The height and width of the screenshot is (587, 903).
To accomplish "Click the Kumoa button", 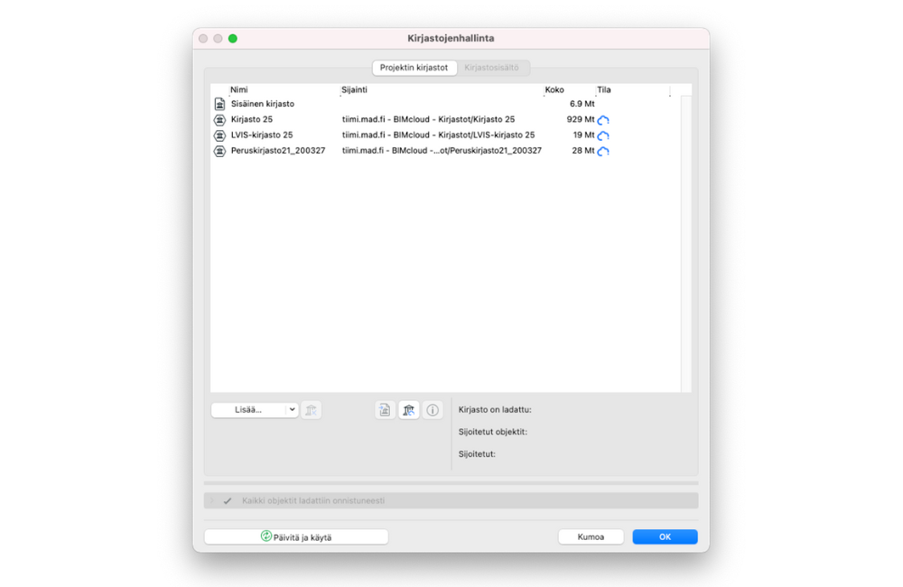I will point(591,537).
